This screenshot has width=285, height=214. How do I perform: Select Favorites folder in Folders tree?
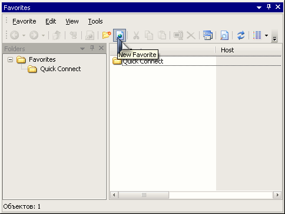(x=42, y=59)
